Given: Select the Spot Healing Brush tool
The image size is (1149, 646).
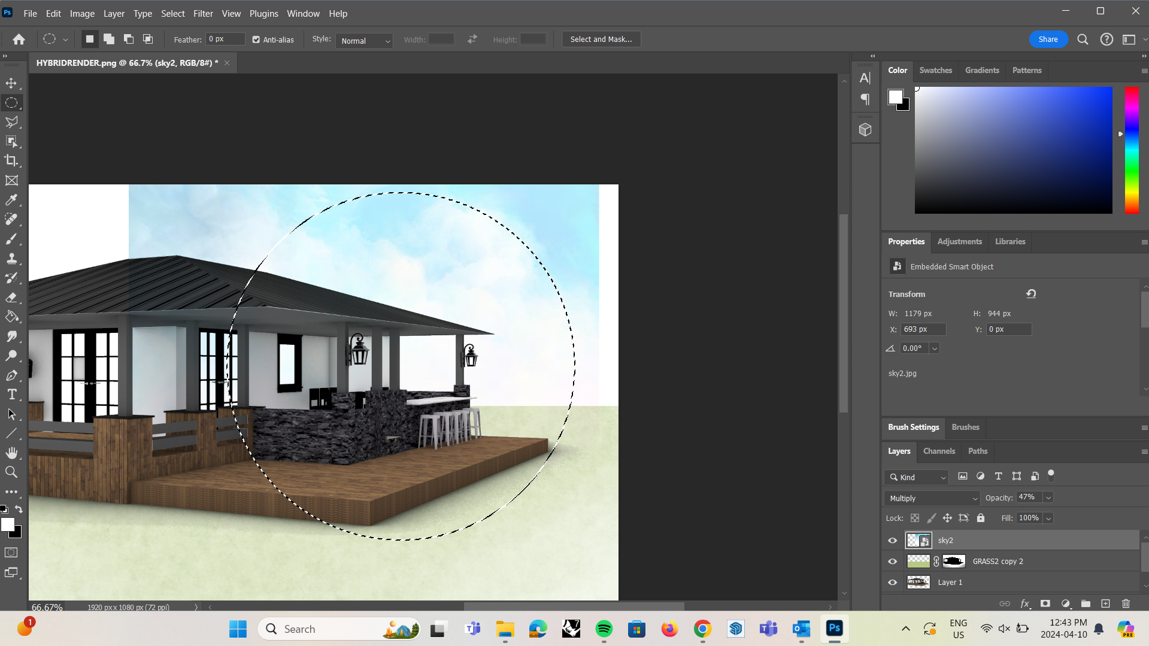Looking at the screenshot, I should [11, 219].
